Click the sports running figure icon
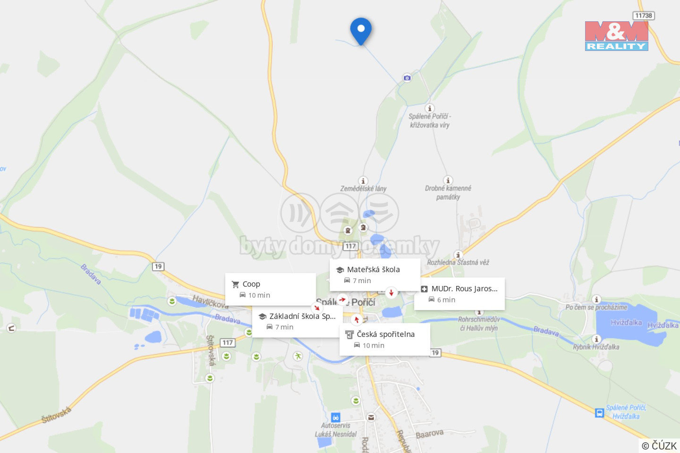The height and width of the screenshot is (453, 680). [x=297, y=356]
